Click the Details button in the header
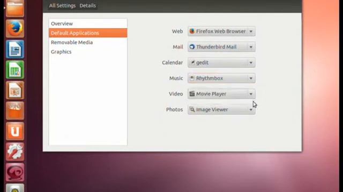The width and height of the screenshot is (343, 192). [87, 5]
